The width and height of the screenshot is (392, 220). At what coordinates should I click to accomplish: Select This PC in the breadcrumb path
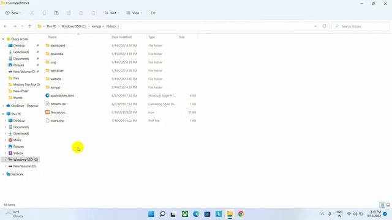click(51, 26)
